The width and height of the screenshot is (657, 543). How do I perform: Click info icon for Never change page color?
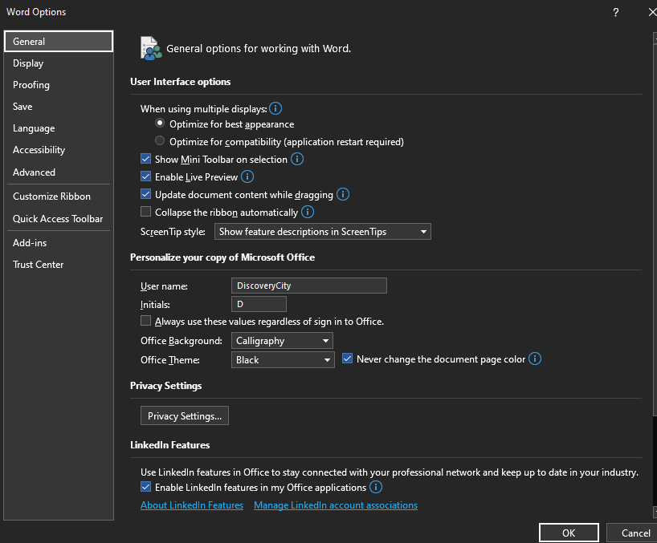click(x=535, y=359)
